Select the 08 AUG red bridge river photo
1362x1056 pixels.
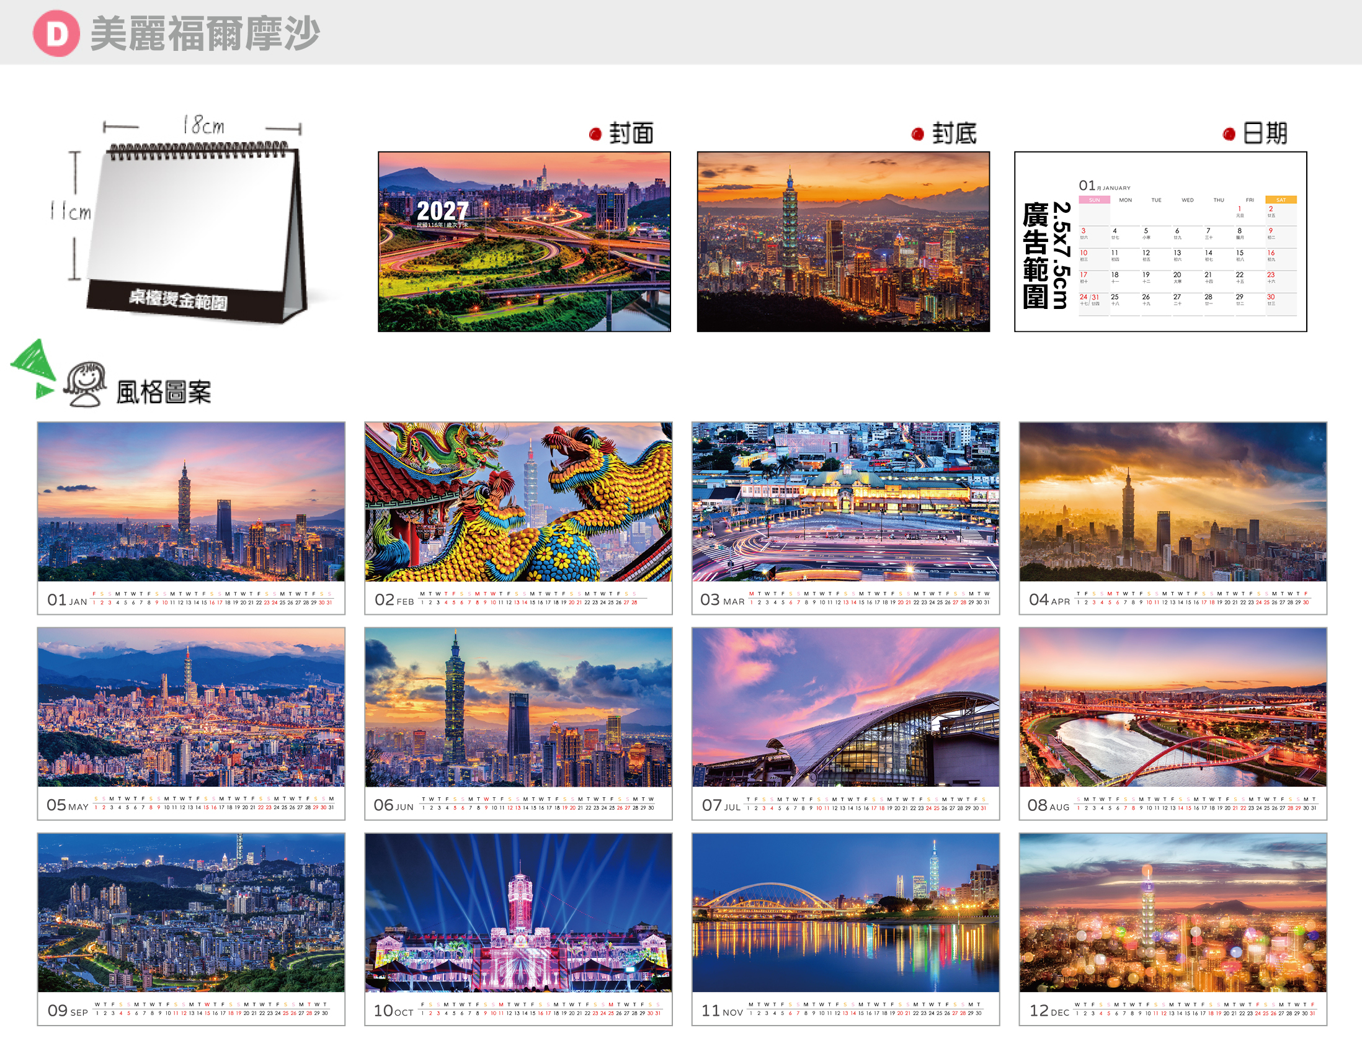(1173, 707)
